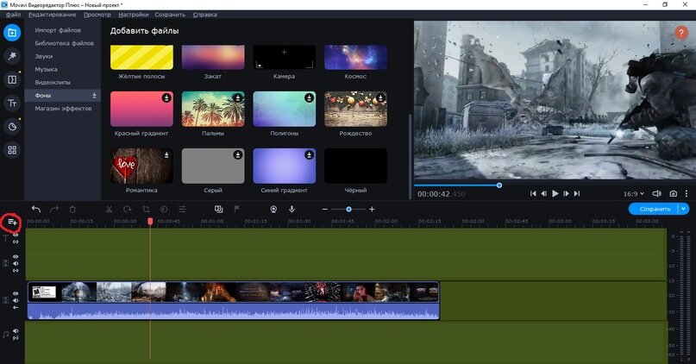The height and width of the screenshot is (364, 696).
Task: Zoom in timeline with plus icon
Action: point(372,209)
